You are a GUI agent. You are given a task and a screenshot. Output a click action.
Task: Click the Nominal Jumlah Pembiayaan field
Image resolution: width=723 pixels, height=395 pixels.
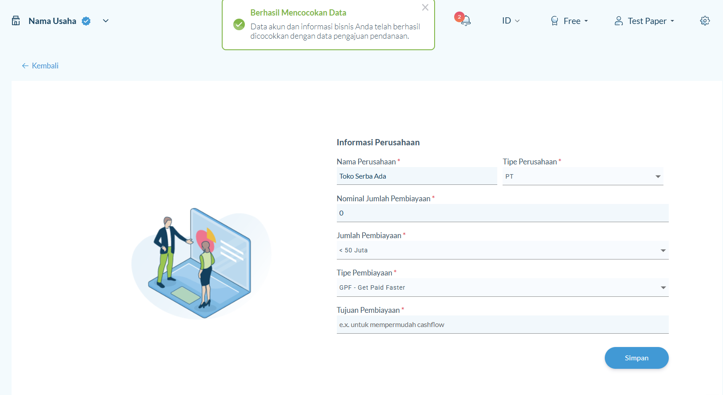[x=503, y=213]
